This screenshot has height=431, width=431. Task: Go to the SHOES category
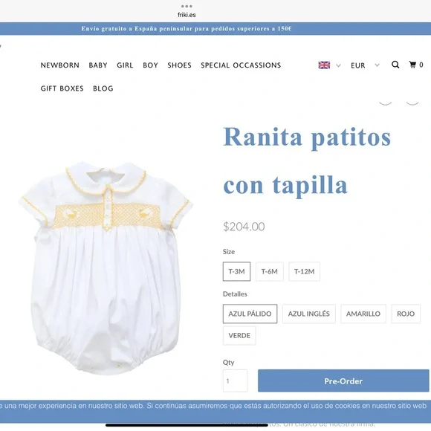179,65
